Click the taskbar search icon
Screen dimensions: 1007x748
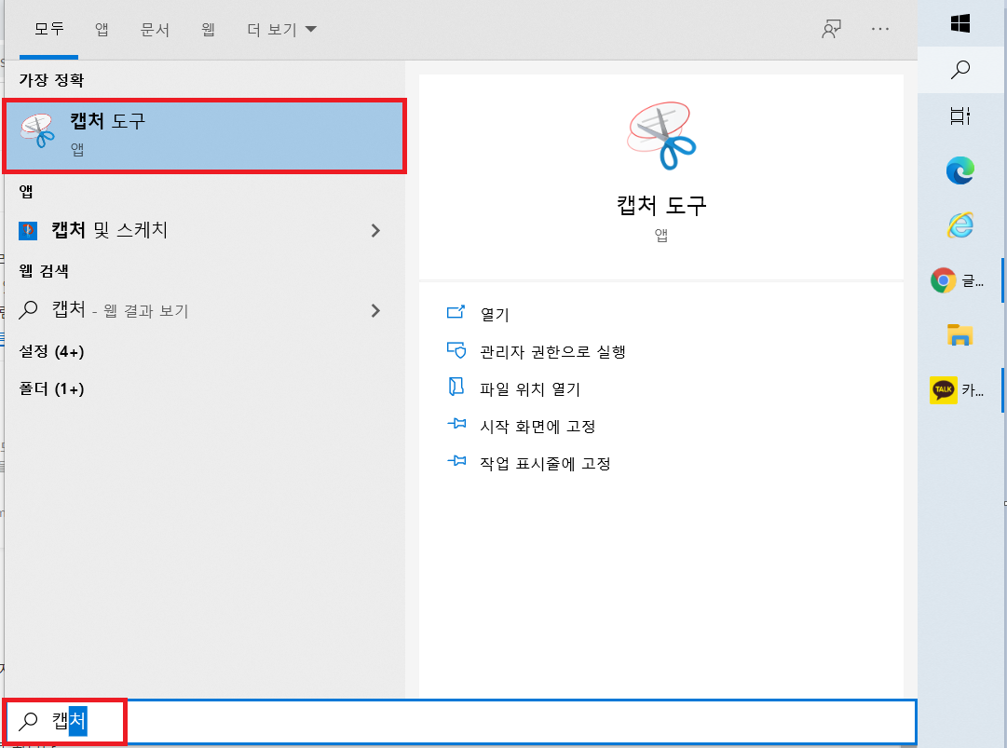coord(960,69)
